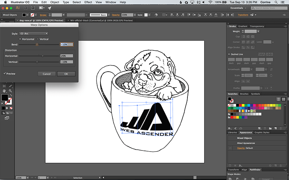Screen dimensions: 289x180
Task: Open the Bridge (Br) icon in app bar
Action: pyautogui.click(x=26, y=8)
